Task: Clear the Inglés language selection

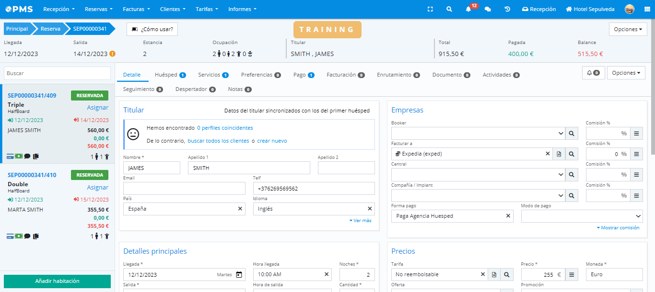Action: pyautogui.click(x=370, y=209)
